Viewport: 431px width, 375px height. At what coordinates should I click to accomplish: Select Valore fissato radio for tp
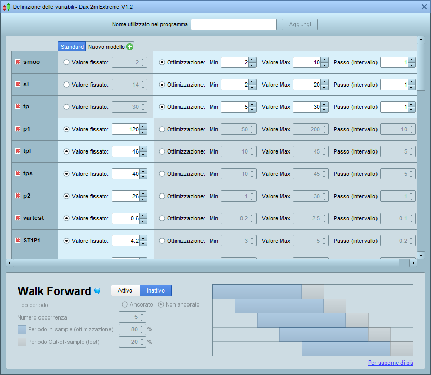[66, 107]
